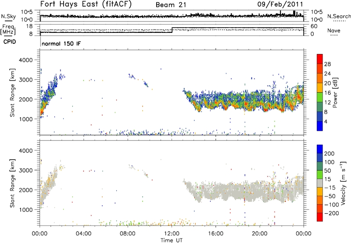
Task: Click the frequency line step-up near 12:00
Action: pos(172,30)
